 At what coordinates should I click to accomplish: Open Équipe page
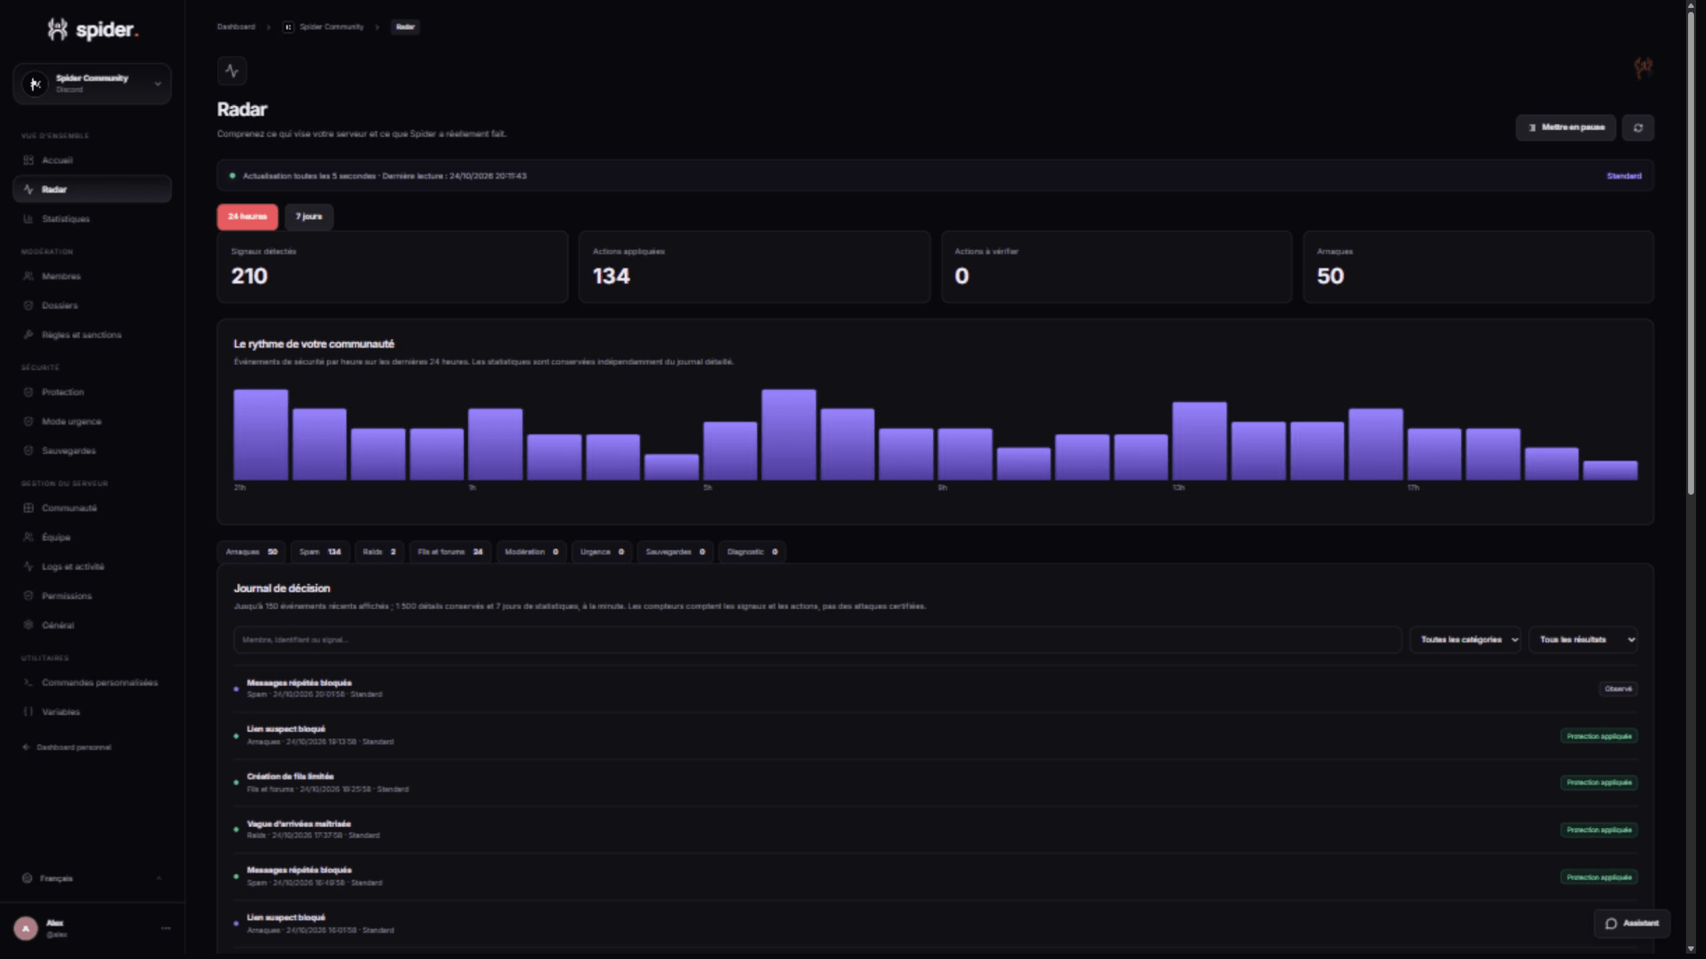click(x=92, y=537)
